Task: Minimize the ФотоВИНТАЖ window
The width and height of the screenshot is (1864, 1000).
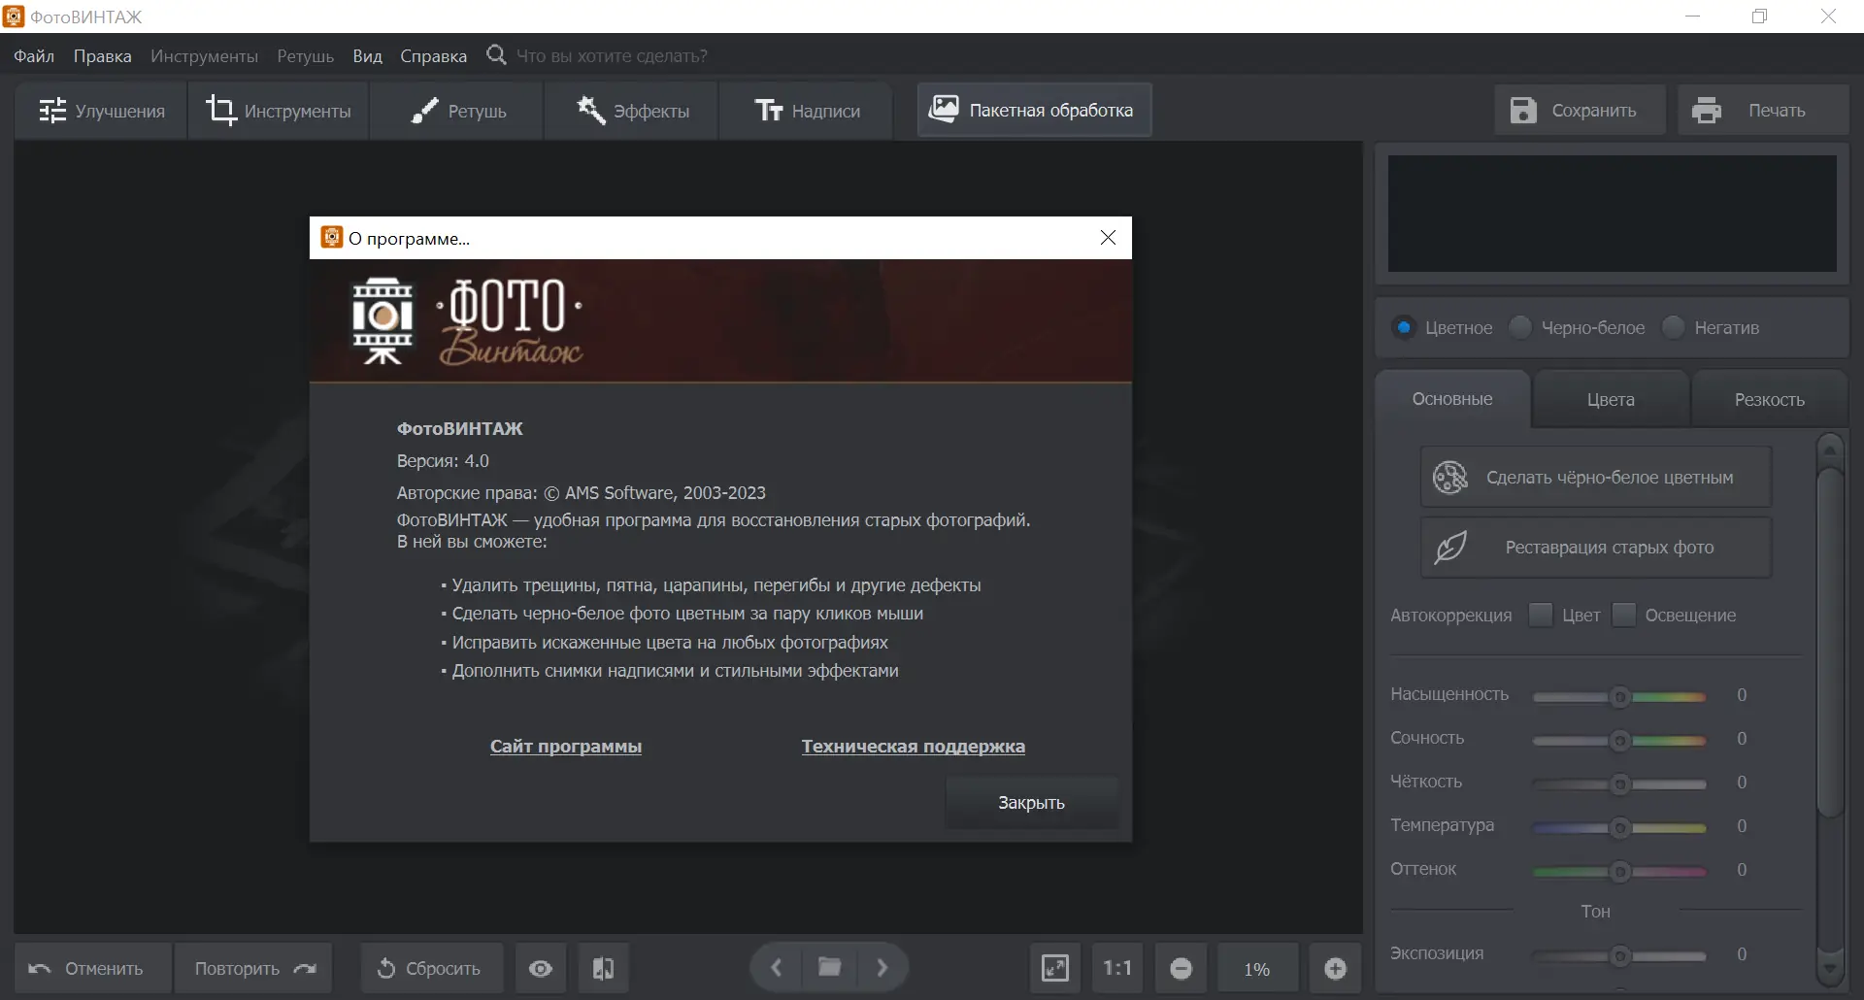Action: [1692, 17]
